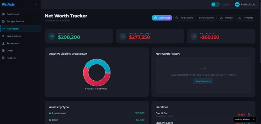261x124 pixels.
Task: Click the $63,700 investment amount
Action: [140, 113]
